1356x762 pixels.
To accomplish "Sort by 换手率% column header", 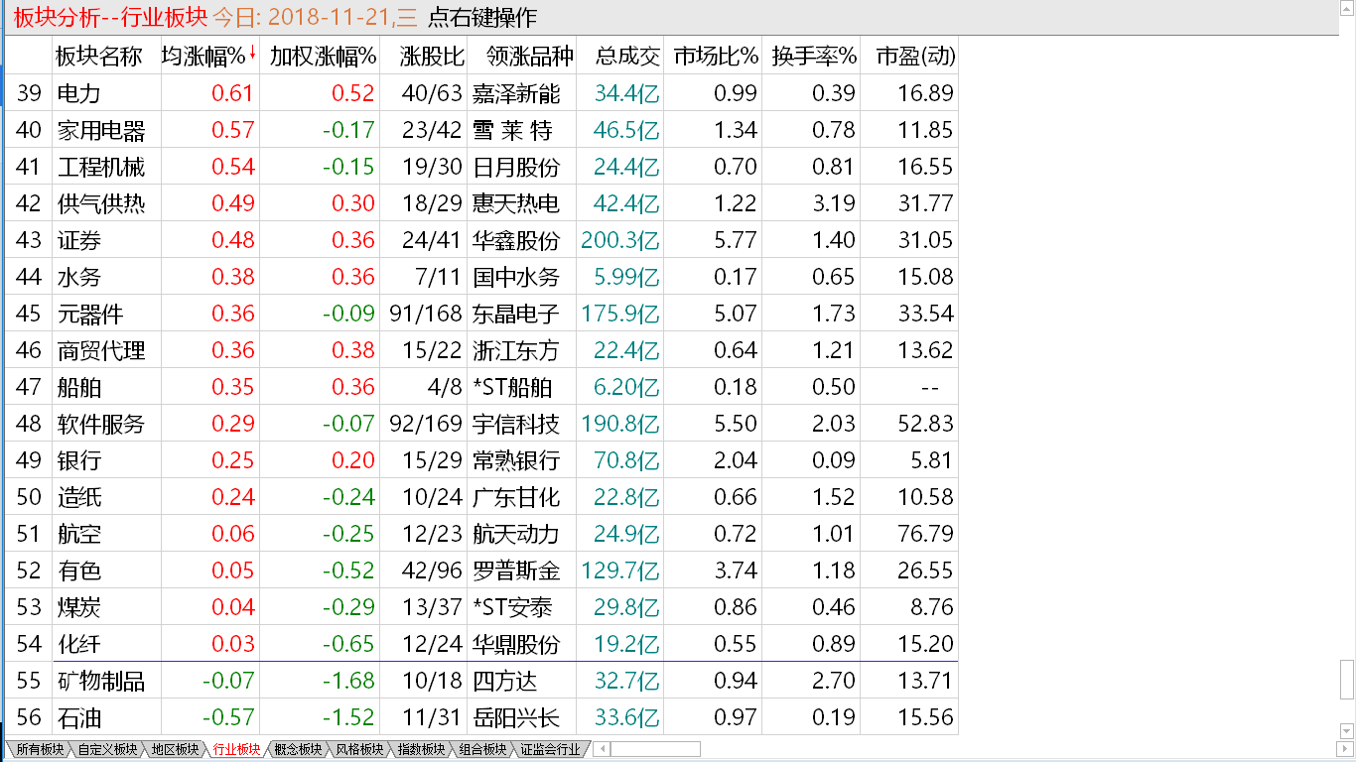I will click(813, 57).
